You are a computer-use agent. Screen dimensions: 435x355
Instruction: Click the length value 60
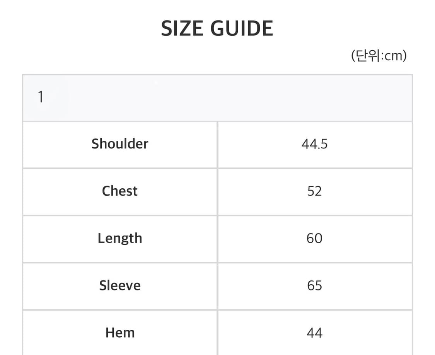pyautogui.click(x=314, y=238)
